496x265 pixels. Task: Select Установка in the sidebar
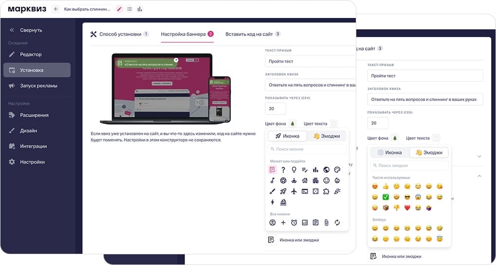pyautogui.click(x=37, y=70)
